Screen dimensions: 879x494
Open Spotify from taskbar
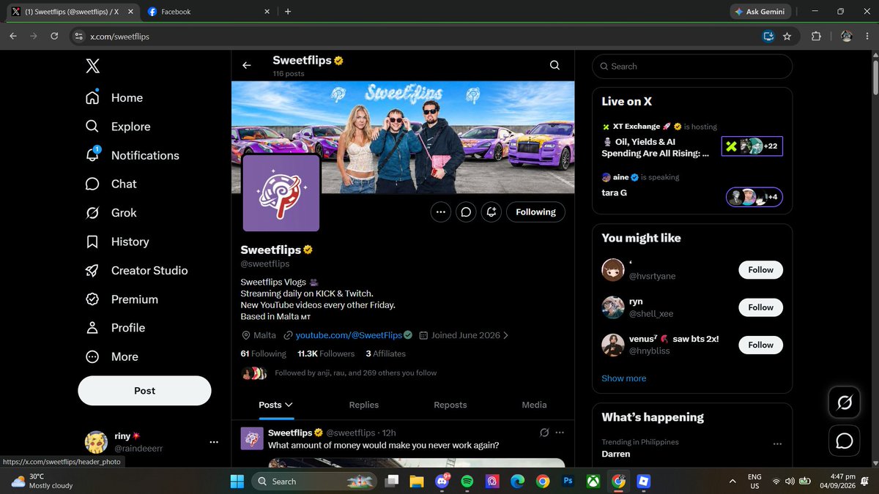pyautogui.click(x=467, y=481)
